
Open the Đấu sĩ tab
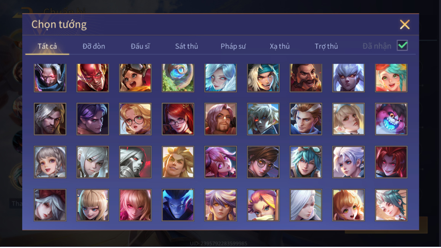140,46
